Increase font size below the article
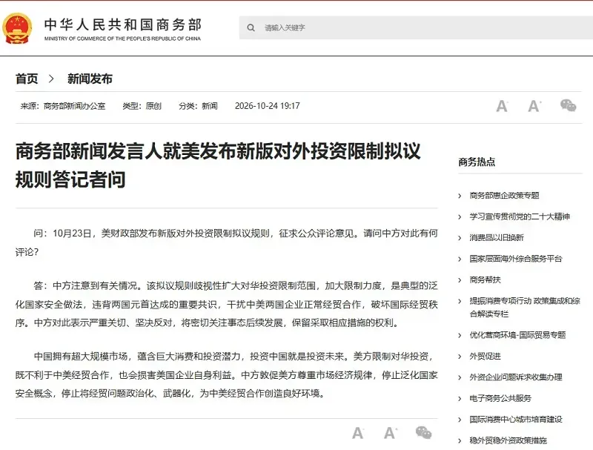 391,433
